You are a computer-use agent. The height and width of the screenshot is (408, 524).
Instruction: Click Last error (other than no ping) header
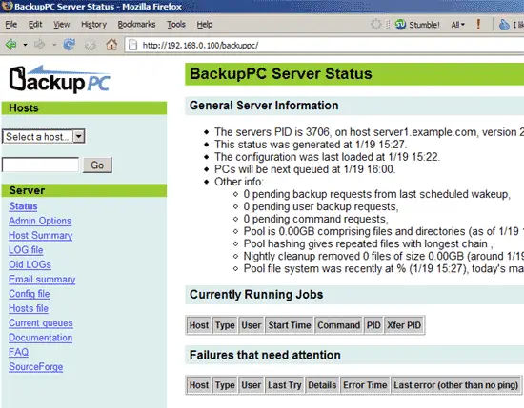tap(455, 385)
